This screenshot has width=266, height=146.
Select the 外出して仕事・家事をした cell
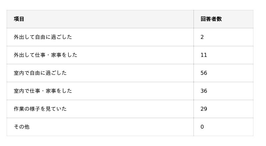[x=46, y=55]
